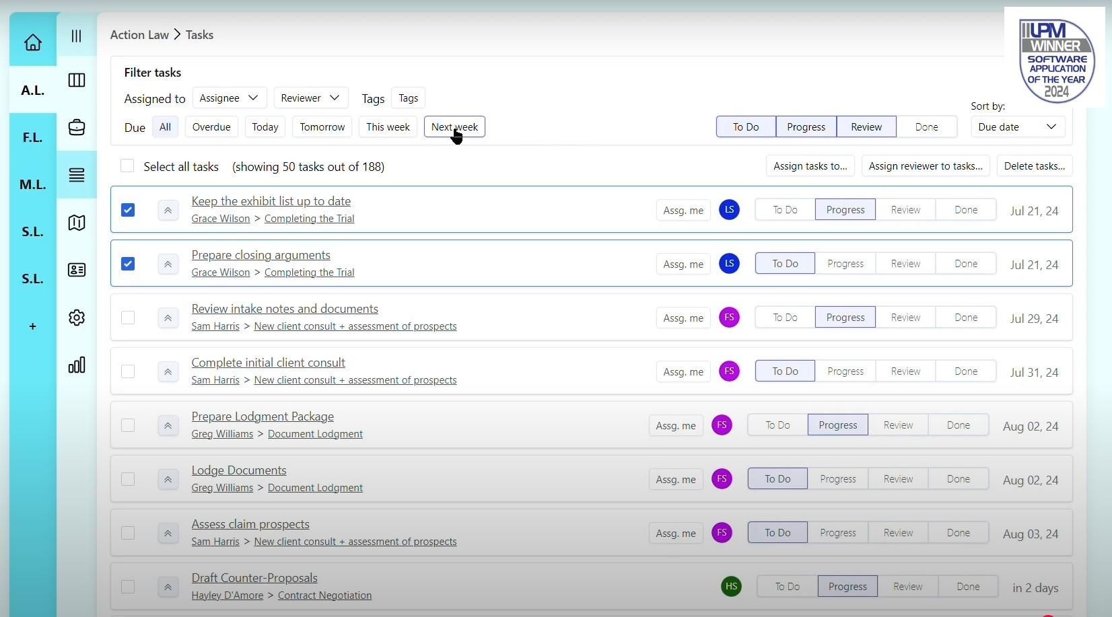Viewport: 1112px width, 617px height.
Task: Switch to A.L. workspace tab
Action: point(32,90)
